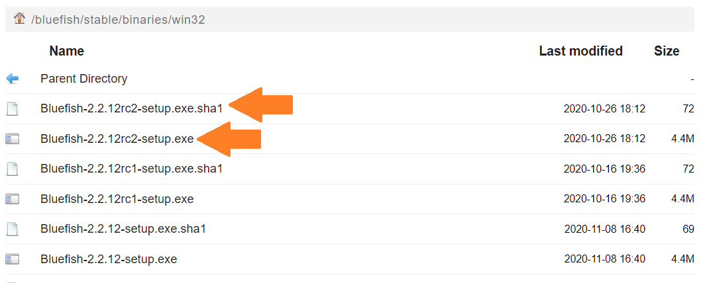Sort the listing by Name column
Image resolution: width=707 pixels, height=283 pixels.
tap(66, 51)
